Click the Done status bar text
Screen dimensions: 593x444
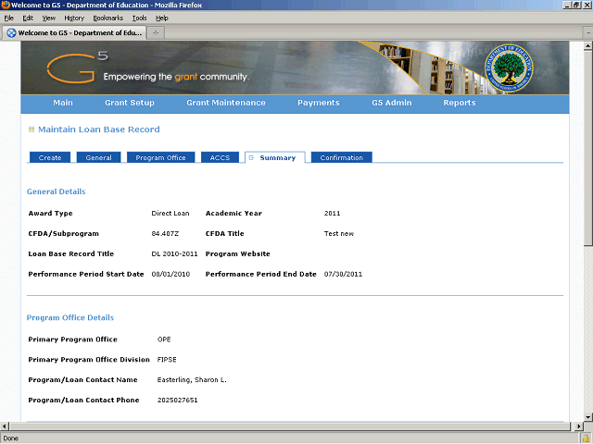coord(10,438)
